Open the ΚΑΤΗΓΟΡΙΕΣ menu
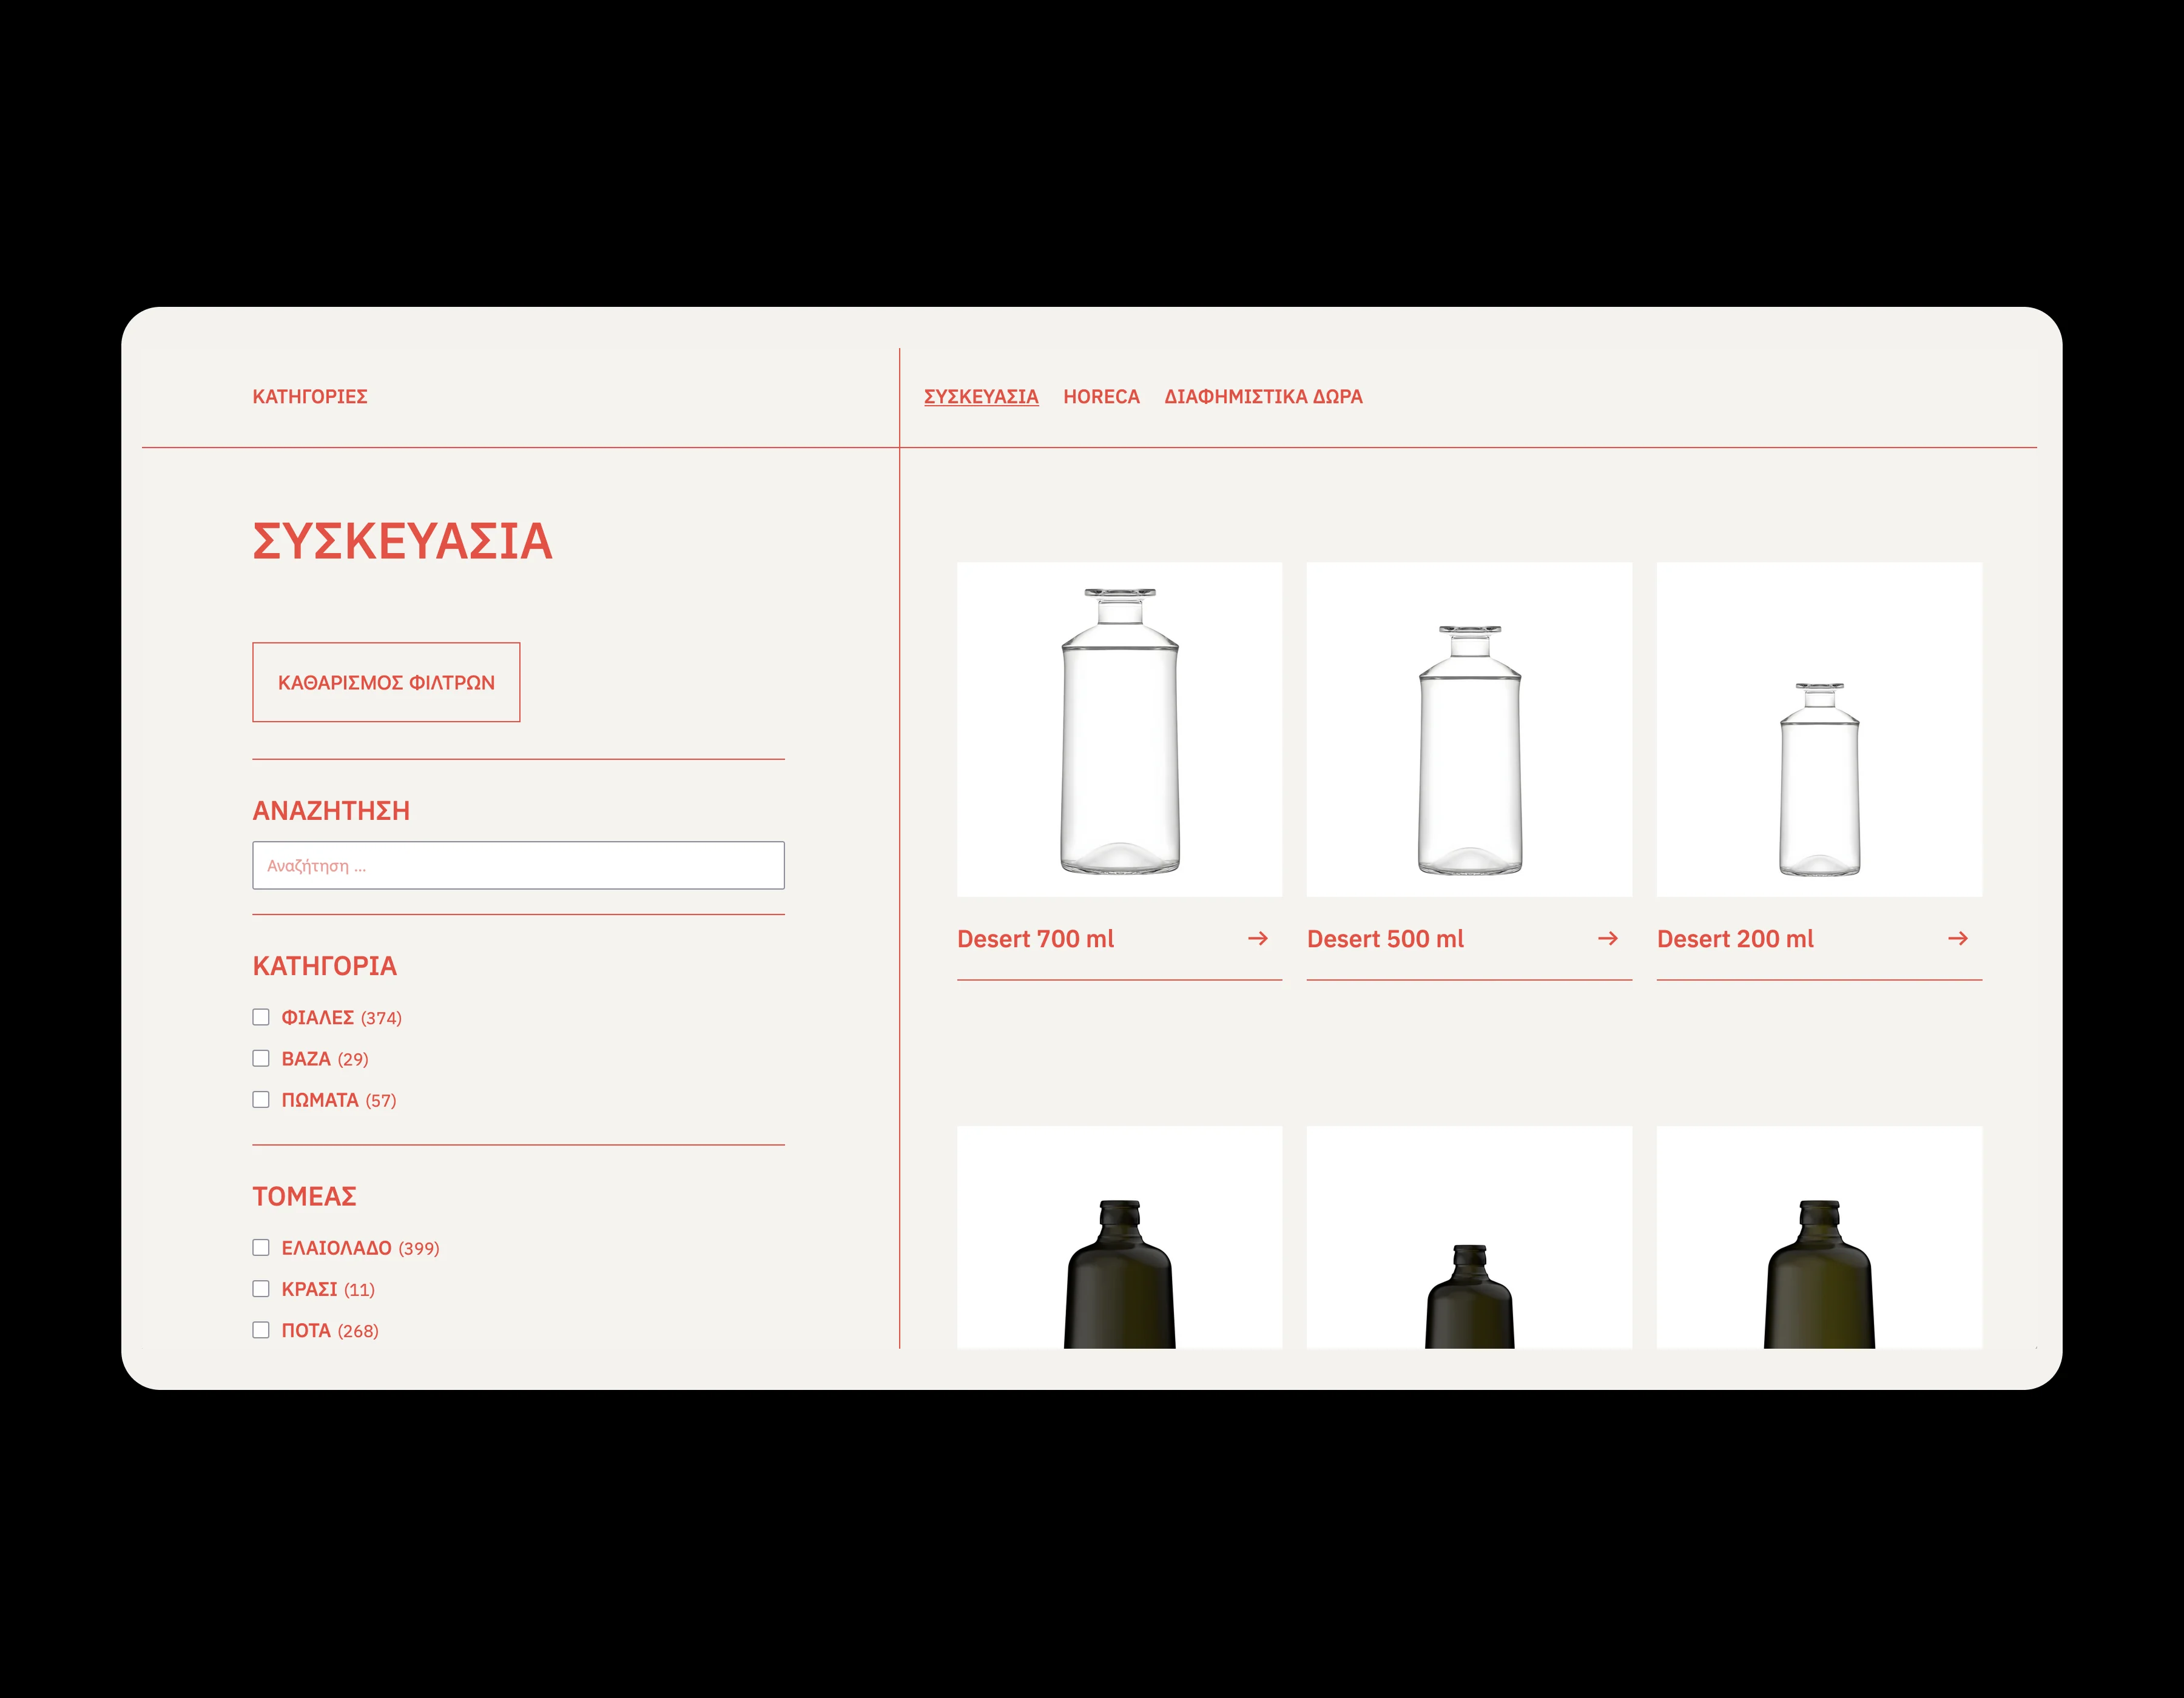Screen dimensions: 2184x1698 point(310,397)
